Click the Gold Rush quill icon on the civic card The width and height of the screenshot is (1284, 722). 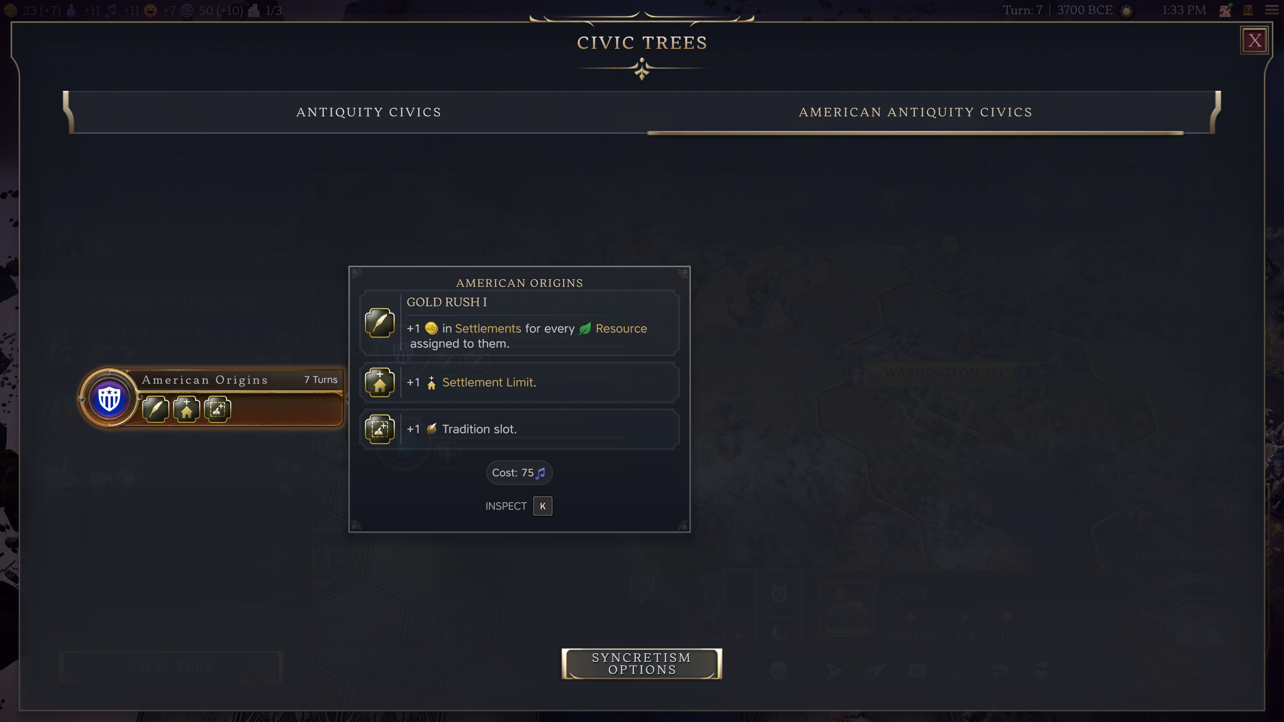(155, 409)
